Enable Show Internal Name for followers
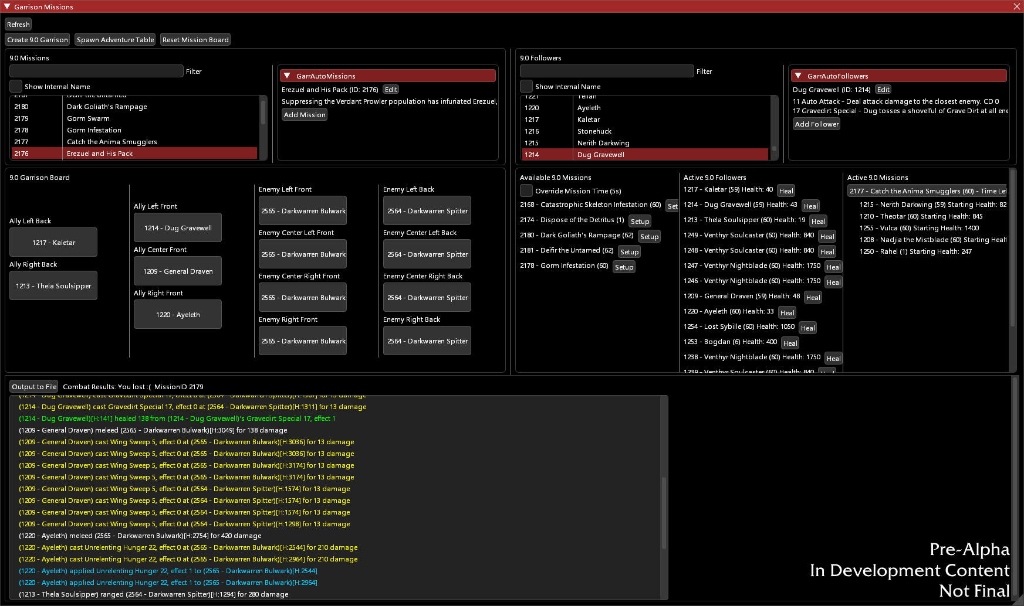This screenshot has height=606, width=1024. click(x=526, y=86)
